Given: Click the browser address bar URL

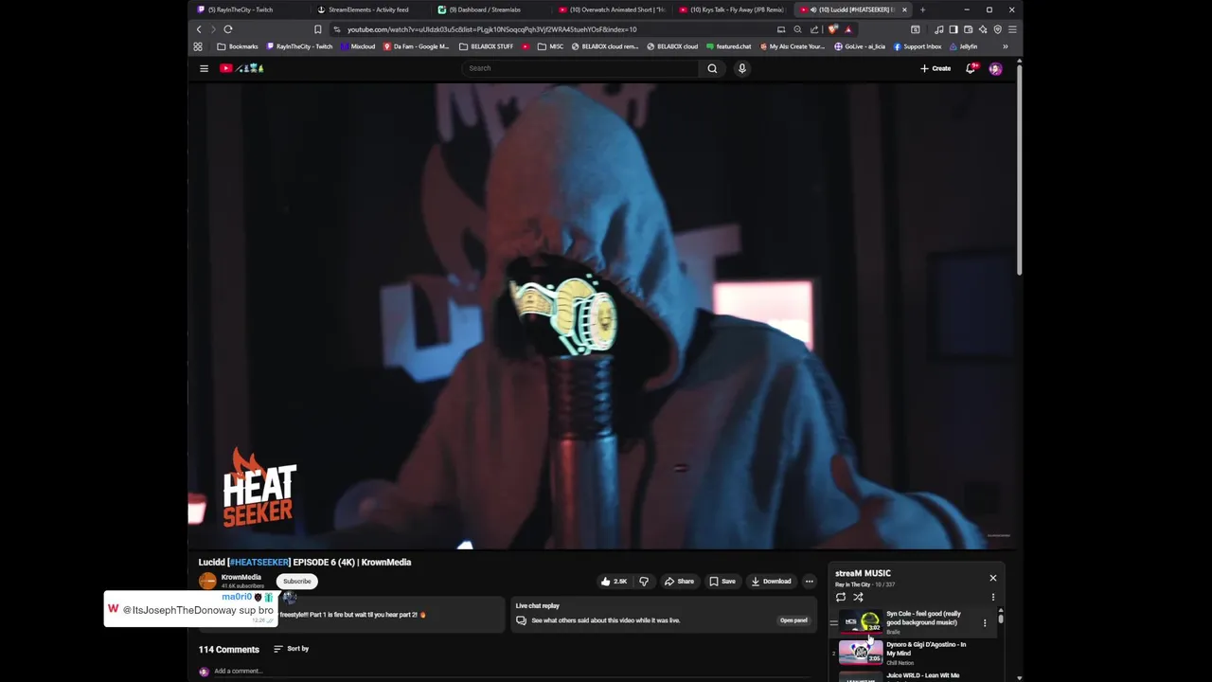Looking at the screenshot, I should (491, 29).
